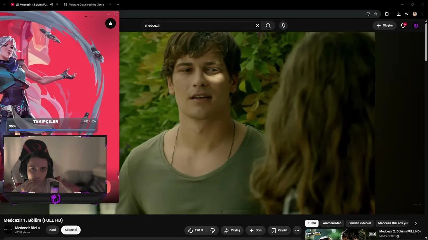Image resolution: width=428 pixels, height=240 pixels.
Task: Open a new browser tab
Action: pos(118,5)
